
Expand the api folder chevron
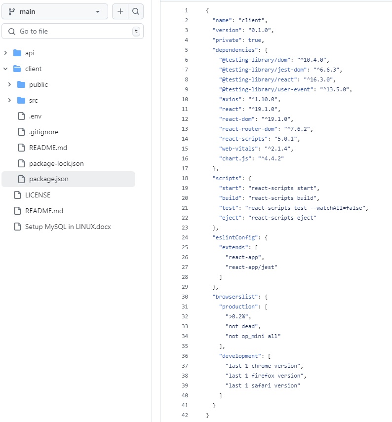click(x=5, y=53)
